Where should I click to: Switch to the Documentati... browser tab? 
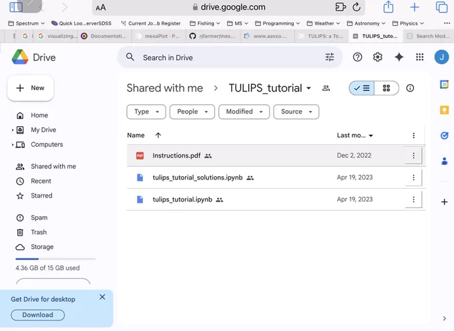click(x=105, y=36)
